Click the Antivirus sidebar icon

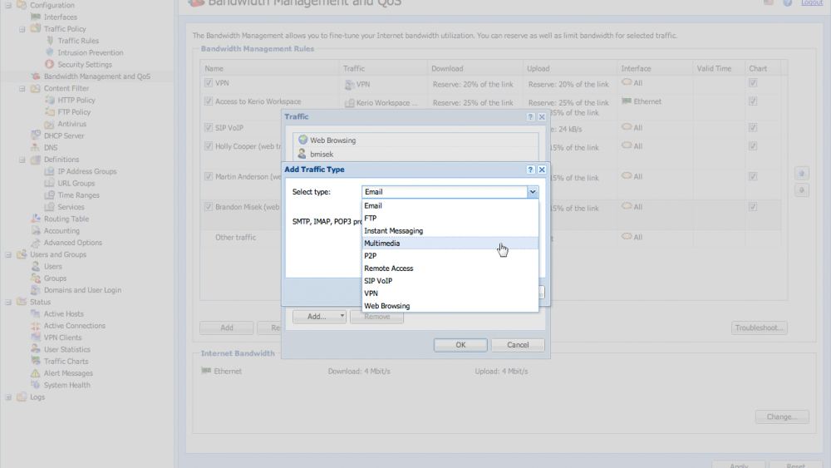coord(50,124)
